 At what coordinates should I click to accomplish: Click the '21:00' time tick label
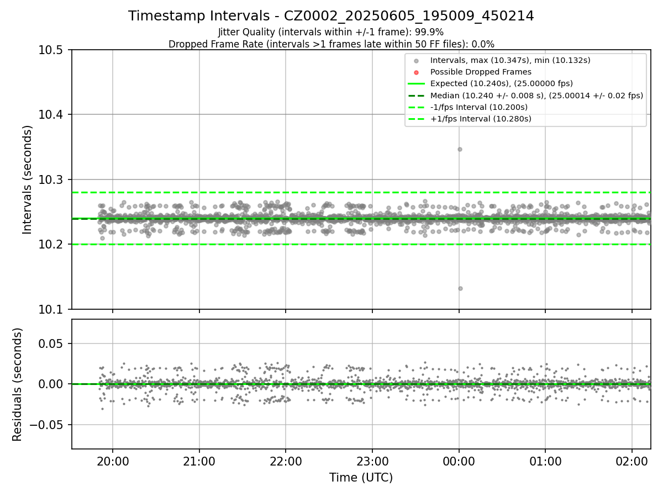click(x=199, y=461)
